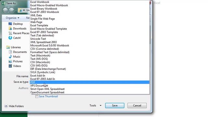208x117 pixels.
Task: Open recent locations arrow next to Forward
Action: coord(16,10)
